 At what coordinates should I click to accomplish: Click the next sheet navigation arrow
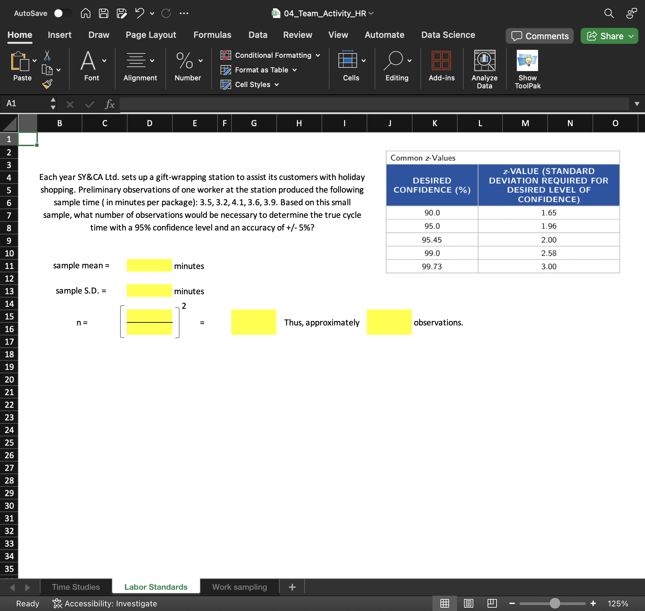[28, 587]
